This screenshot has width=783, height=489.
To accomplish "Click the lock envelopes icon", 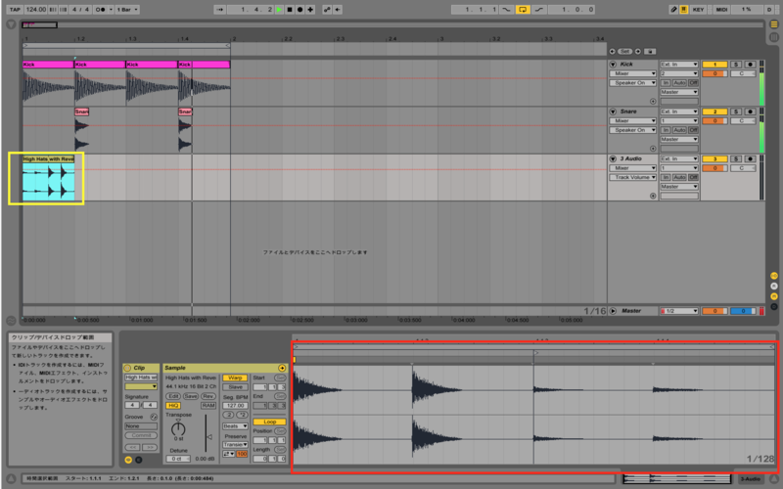I will (x=650, y=52).
